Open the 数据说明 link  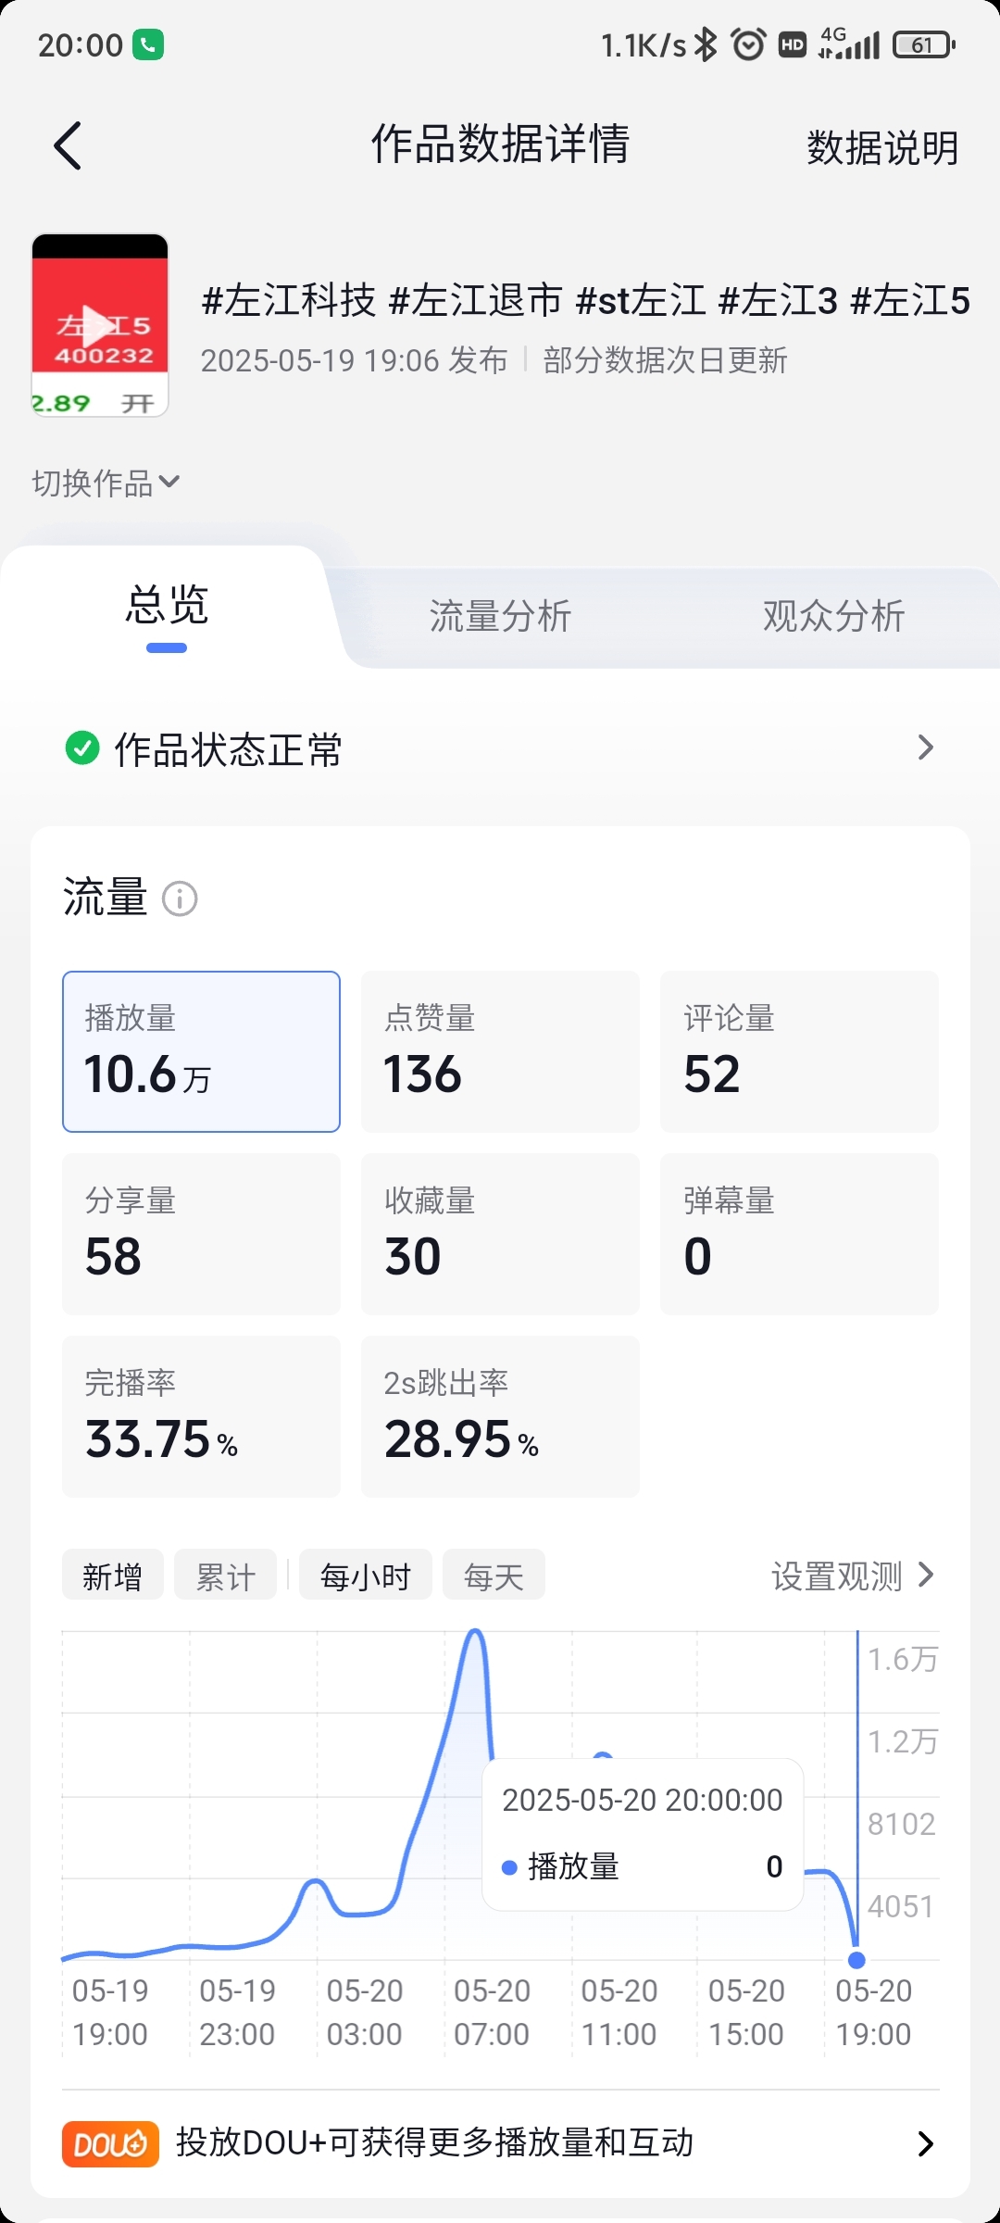tap(882, 147)
